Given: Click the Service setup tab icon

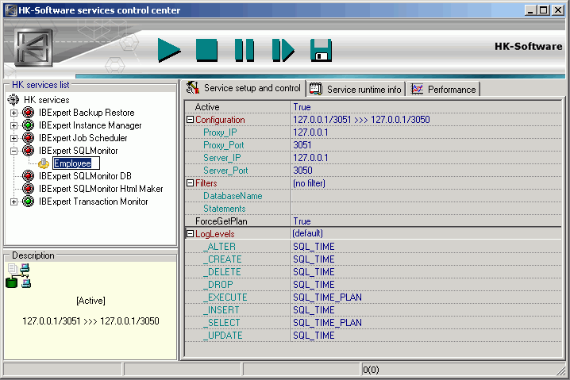Looking at the screenshot, I should pyautogui.click(x=193, y=87).
